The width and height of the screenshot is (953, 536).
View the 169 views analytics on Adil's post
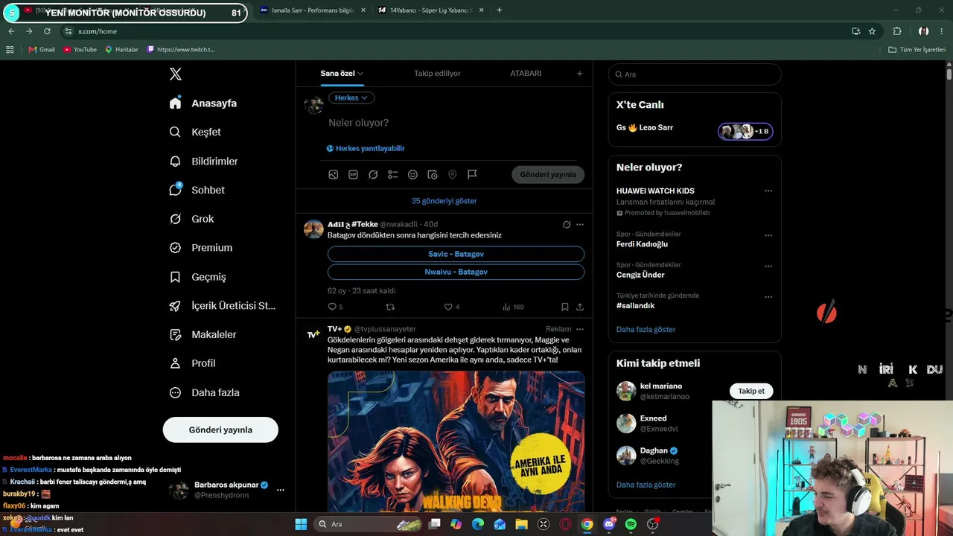pyautogui.click(x=513, y=307)
